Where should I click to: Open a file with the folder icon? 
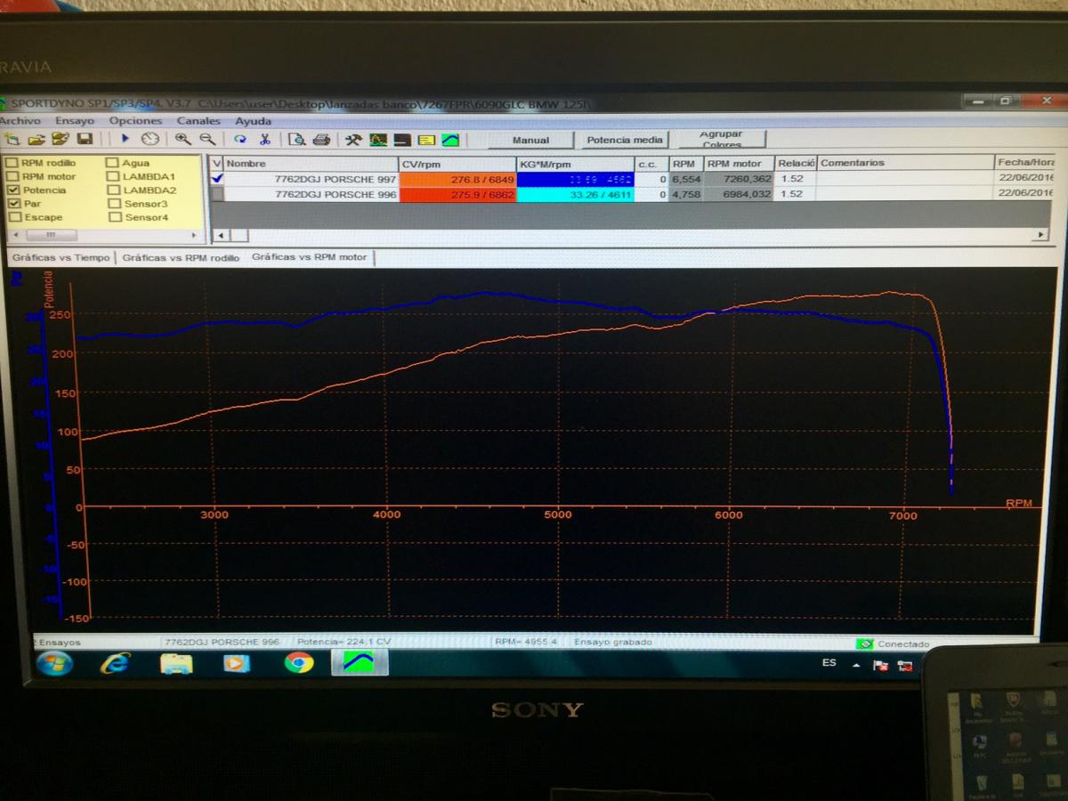click(36, 139)
